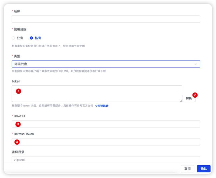
Task: Click the Refresh Token label
Action: point(24,134)
